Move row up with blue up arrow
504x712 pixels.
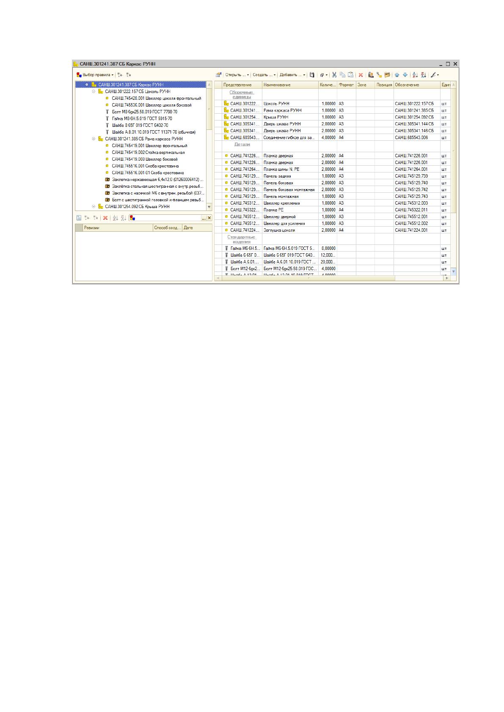(397, 75)
